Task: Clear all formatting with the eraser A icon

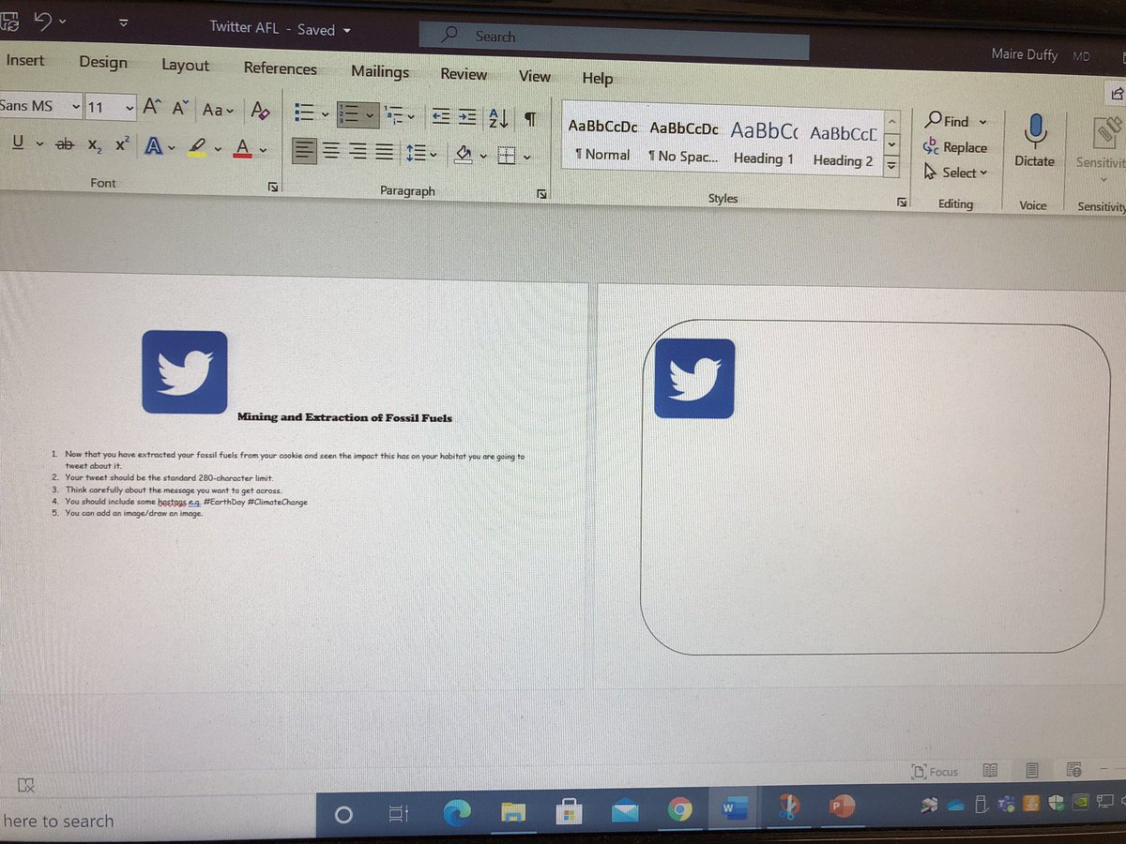Action: click(x=261, y=111)
